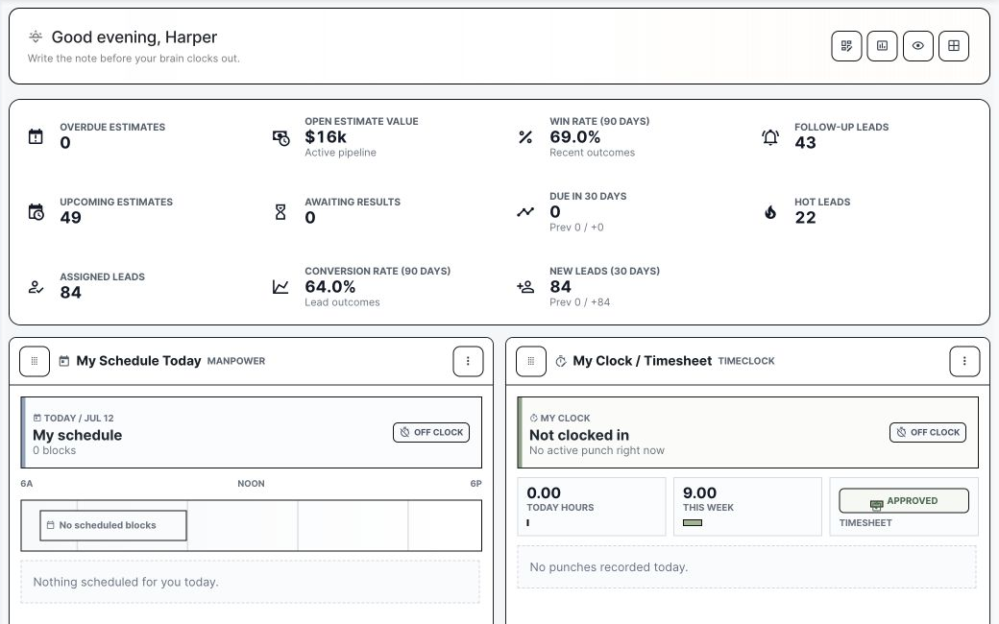Click the Conversion Rate line chart icon
This screenshot has width=999, height=624.
280,287
